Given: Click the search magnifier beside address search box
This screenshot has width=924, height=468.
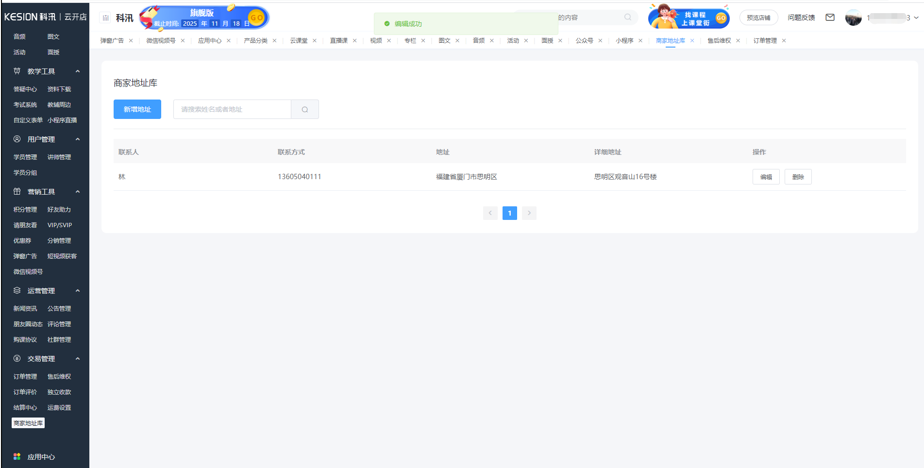Looking at the screenshot, I should [305, 109].
